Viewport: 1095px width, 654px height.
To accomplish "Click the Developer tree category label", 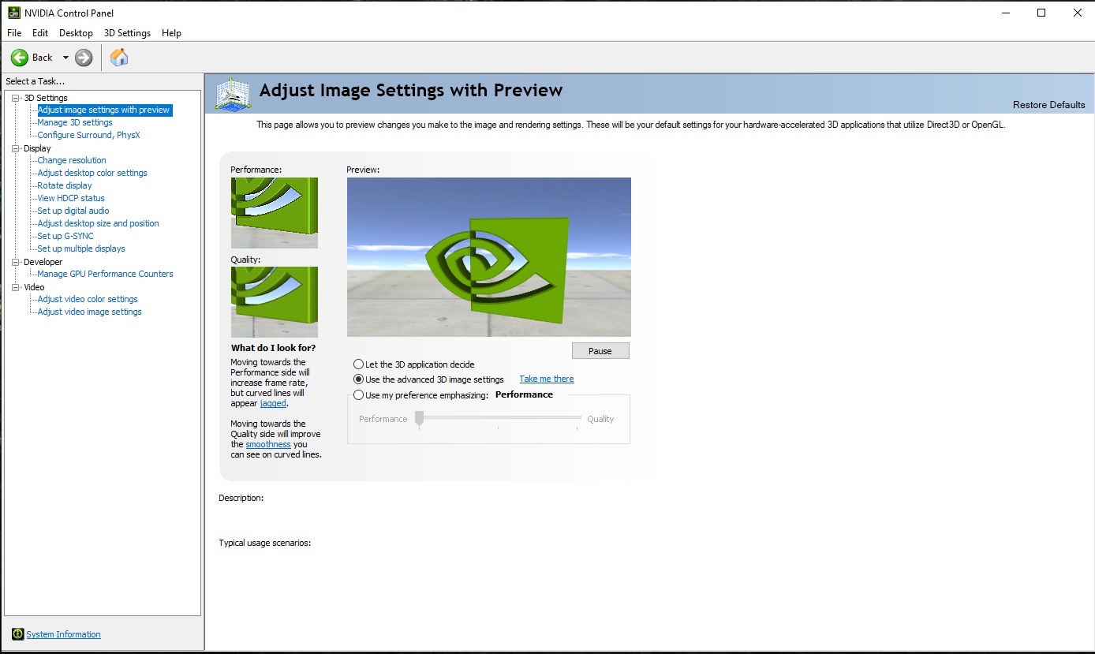I will [x=43, y=262].
